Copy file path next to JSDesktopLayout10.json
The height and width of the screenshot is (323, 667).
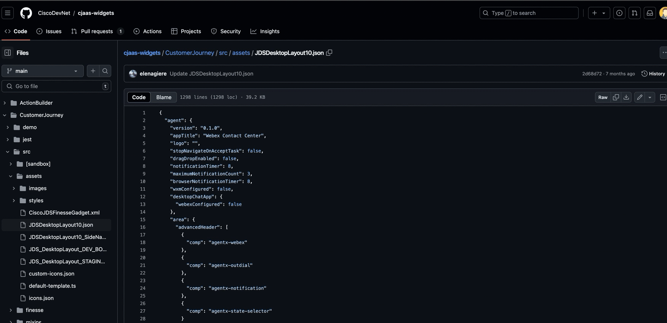click(x=329, y=53)
